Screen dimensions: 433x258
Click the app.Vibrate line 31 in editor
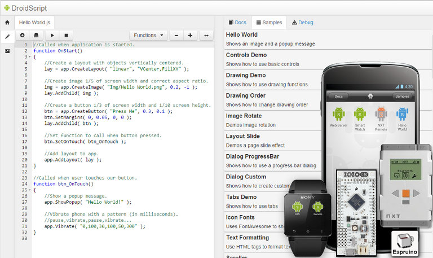coord(95,226)
